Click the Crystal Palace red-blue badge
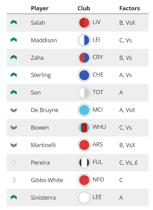The width and height of the screenshot is (153, 210). click(x=84, y=58)
